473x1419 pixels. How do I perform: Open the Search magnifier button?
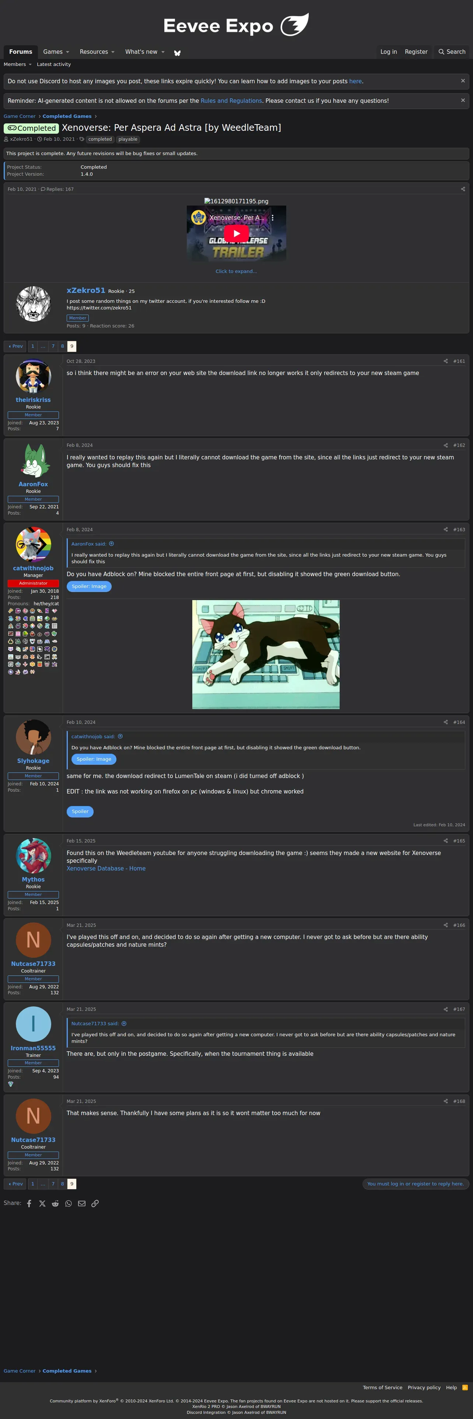tap(452, 52)
